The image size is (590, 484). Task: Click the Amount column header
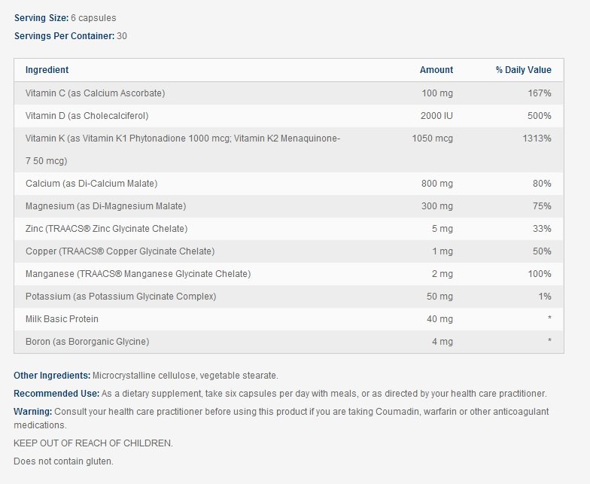coord(436,70)
